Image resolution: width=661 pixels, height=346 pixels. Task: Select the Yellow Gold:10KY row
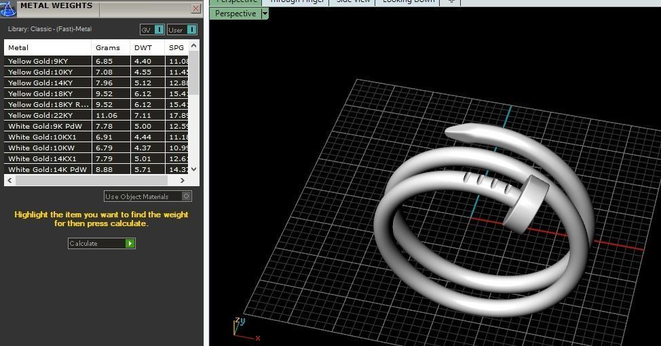pos(96,72)
